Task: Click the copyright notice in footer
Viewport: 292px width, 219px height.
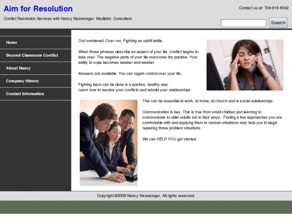Action: (x=146, y=196)
